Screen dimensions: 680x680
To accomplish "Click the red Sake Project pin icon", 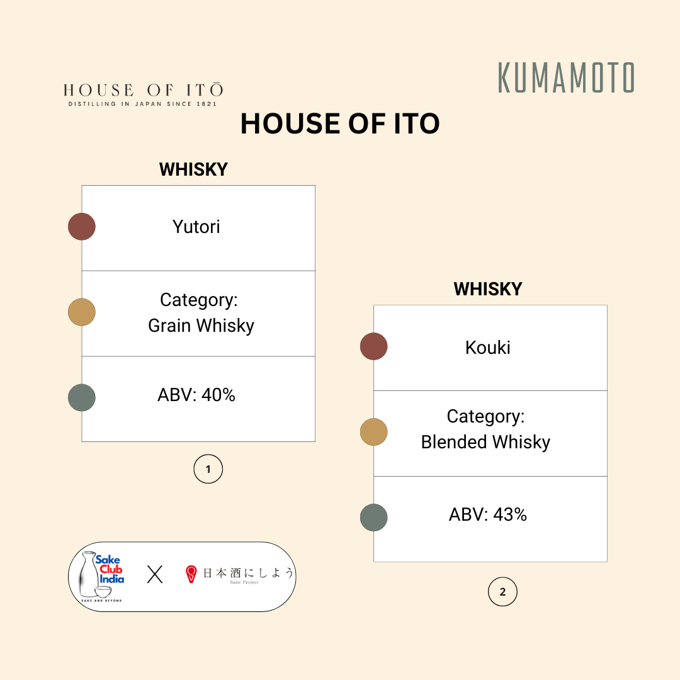I will pos(191,574).
